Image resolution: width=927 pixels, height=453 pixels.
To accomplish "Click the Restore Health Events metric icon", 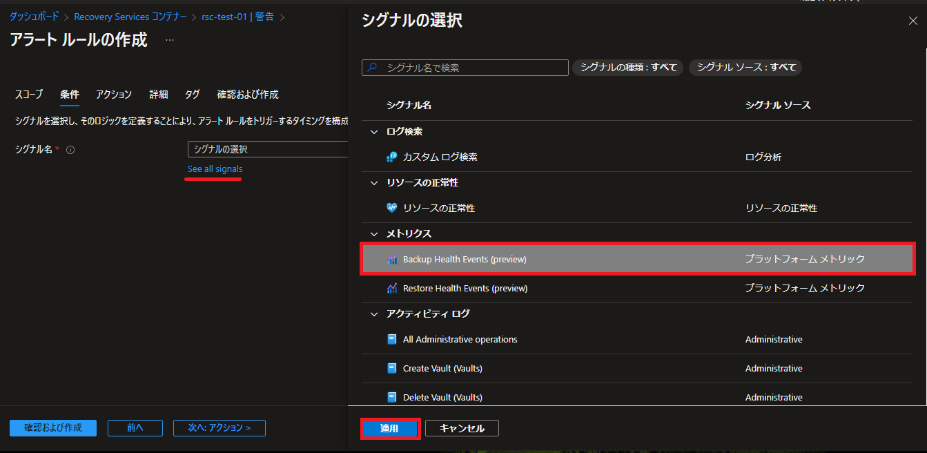I will pyautogui.click(x=392, y=288).
